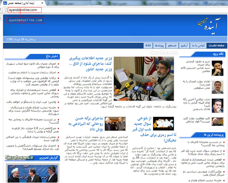Screen dimensions: 228x183
Task: Open اخبار داغ item در نشست محرمانه قالیباف
Action: [x=34, y=121]
